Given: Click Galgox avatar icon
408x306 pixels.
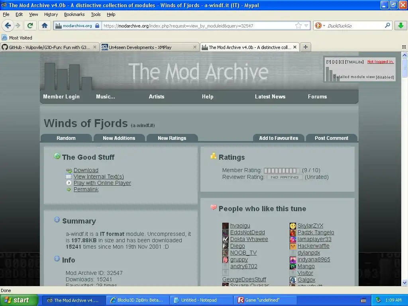Looking at the screenshot, I should pos(293,280).
